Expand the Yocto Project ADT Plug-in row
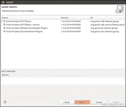126x107 pixels. pos(2,21)
